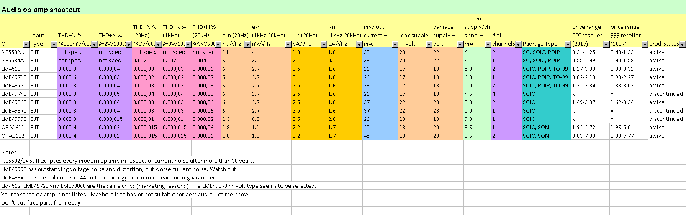Image resolution: width=686 pixels, height=215 pixels.
Task: Select the 'Notes' cell
Action: tap(15, 153)
